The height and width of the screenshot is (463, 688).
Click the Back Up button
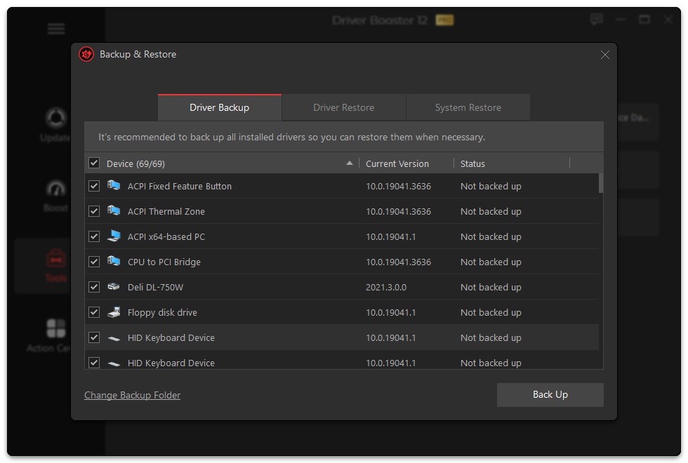pyautogui.click(x=550, y=394)
